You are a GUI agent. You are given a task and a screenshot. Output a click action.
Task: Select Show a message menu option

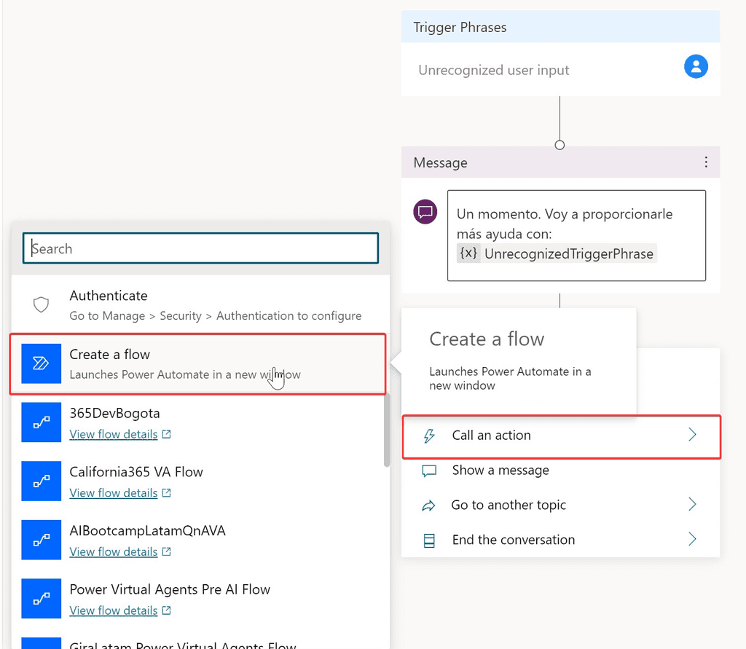(x=500, y=471)
